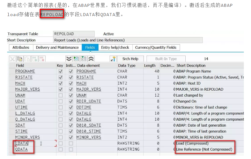The height and width of the screenshot is (159, 251).
Task: Click the 'Active' status text
Action: [x=109, y=34]
